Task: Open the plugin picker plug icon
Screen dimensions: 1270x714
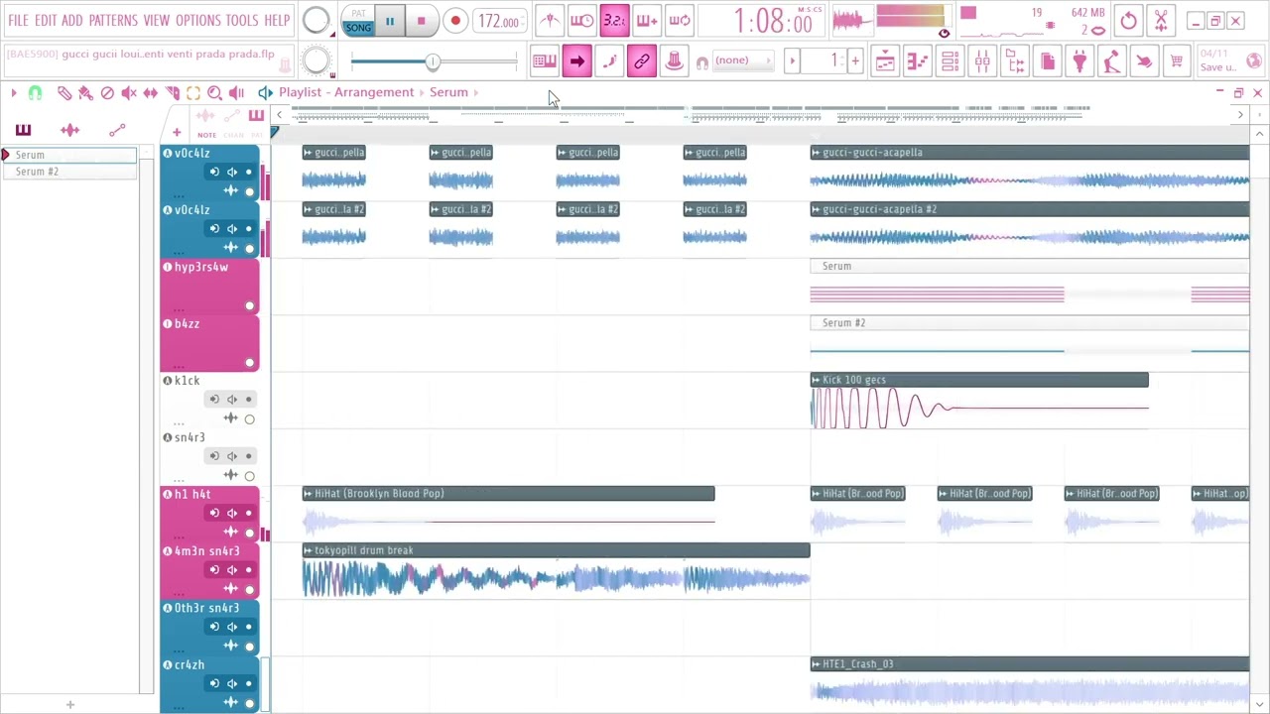Action: (1079, 61)
